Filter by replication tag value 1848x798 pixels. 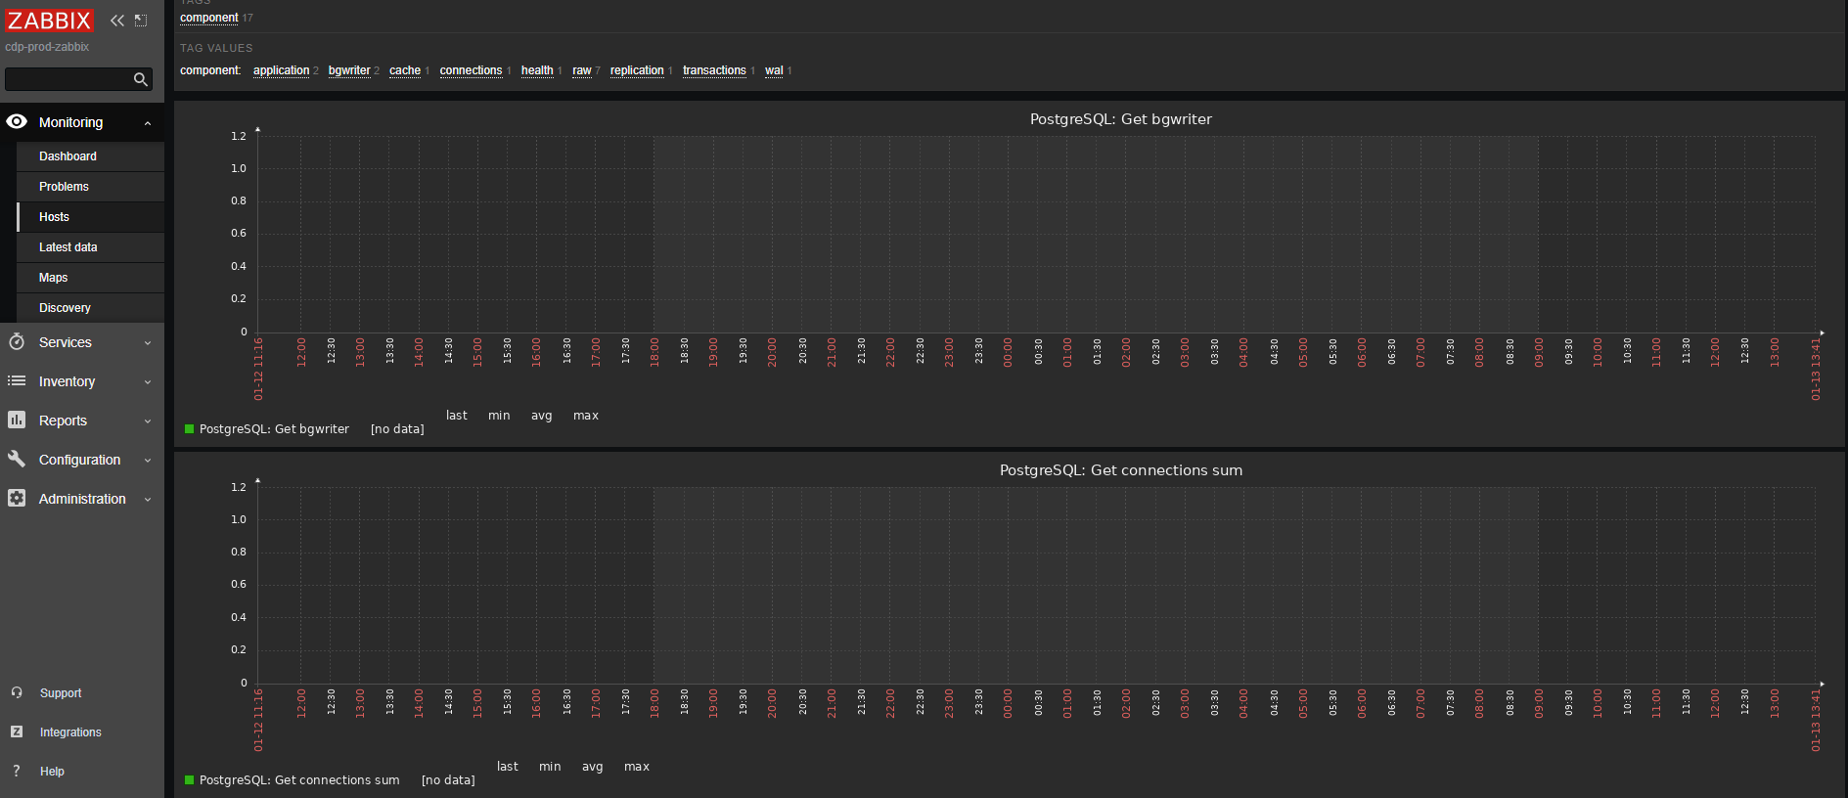click(637, 70)
